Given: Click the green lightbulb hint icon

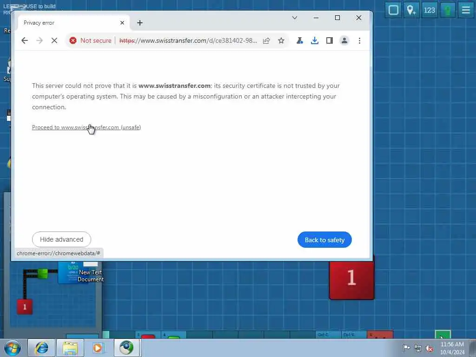Looking at the screenshot, I should click(448, 10).
